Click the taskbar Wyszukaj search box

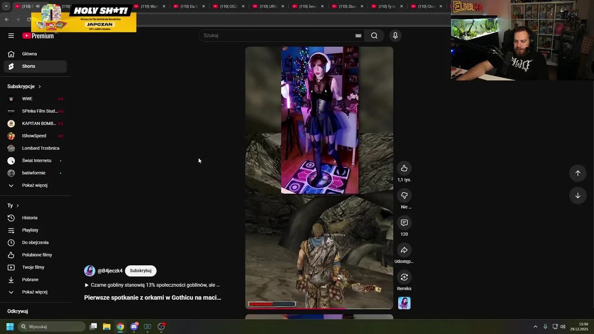[x=52, y=327]
